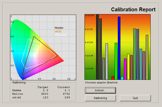Quit the calibration report

click(x=135, y=98)
